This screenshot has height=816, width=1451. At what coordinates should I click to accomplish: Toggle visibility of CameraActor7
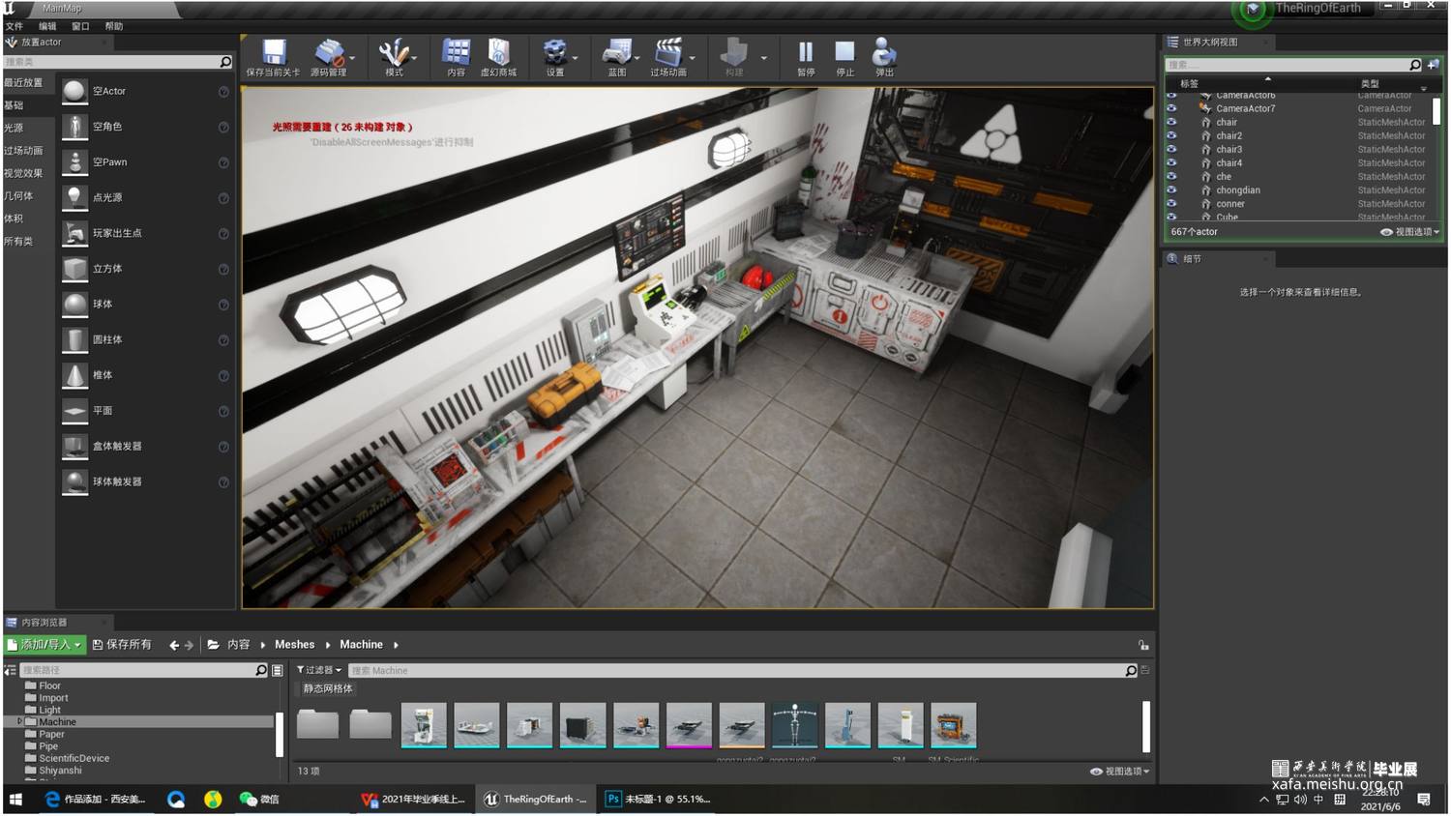[x=1171, y=108]
